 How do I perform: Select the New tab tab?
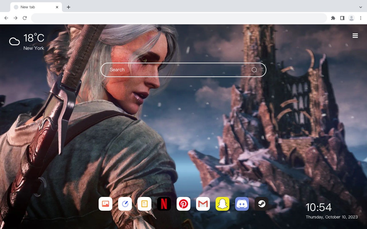(36, 7)
